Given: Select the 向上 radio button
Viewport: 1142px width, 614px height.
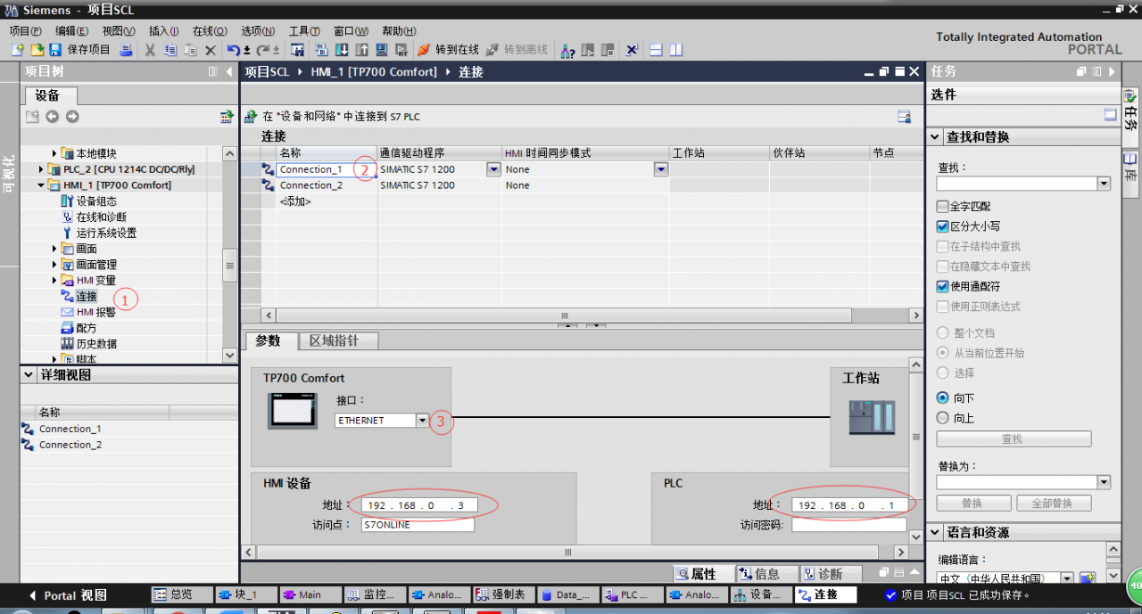Looking at the screenshot, I should tap(942, 417).
